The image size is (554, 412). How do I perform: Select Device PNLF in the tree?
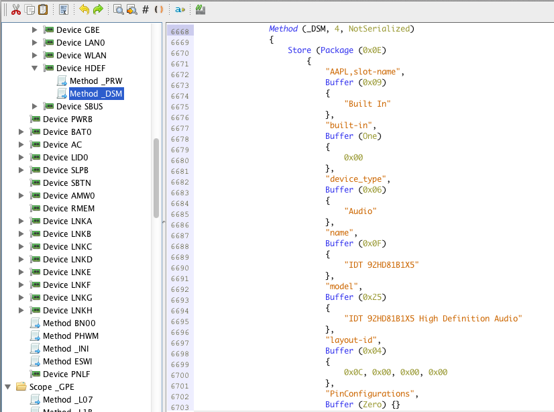(x=66, y=374)
